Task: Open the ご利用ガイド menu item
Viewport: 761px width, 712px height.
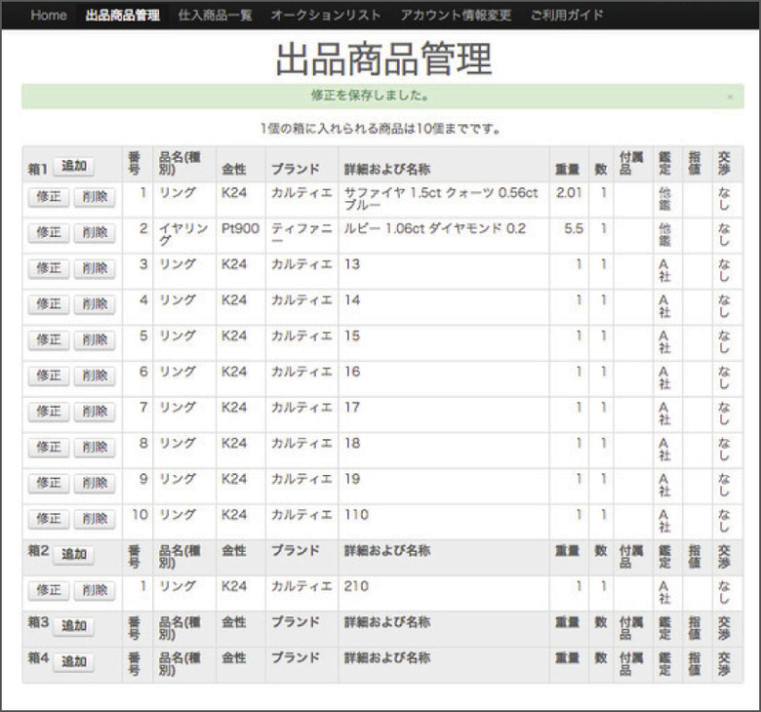Action: tap(567, 15)
